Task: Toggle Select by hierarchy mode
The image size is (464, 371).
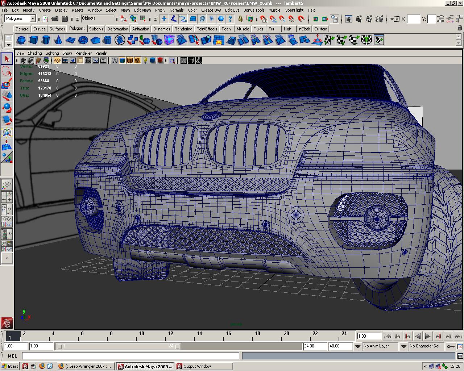Action: [123, 19]
